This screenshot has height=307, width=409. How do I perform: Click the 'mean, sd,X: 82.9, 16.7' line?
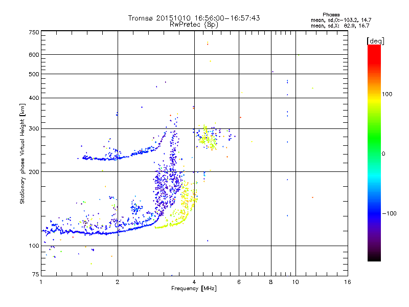pyautogui.click(x=340, y=26)
